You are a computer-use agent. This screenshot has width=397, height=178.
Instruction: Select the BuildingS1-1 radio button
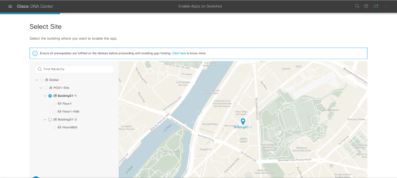(50, 96)
